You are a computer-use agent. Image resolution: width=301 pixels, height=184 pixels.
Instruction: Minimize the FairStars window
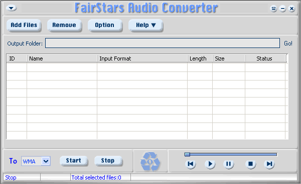[282, 8]
